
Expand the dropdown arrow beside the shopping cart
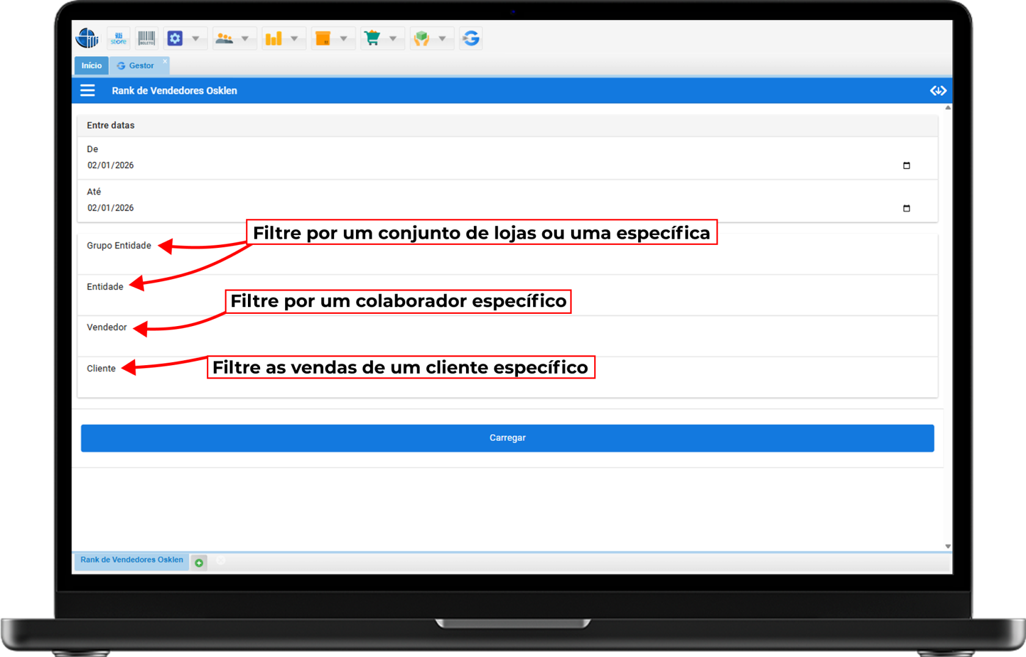[393, 38]
